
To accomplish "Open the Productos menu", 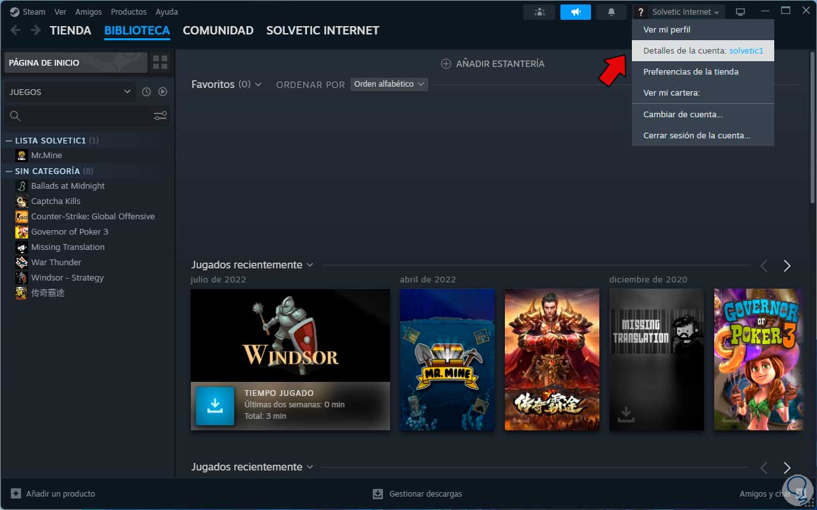I will click(129, 11).
